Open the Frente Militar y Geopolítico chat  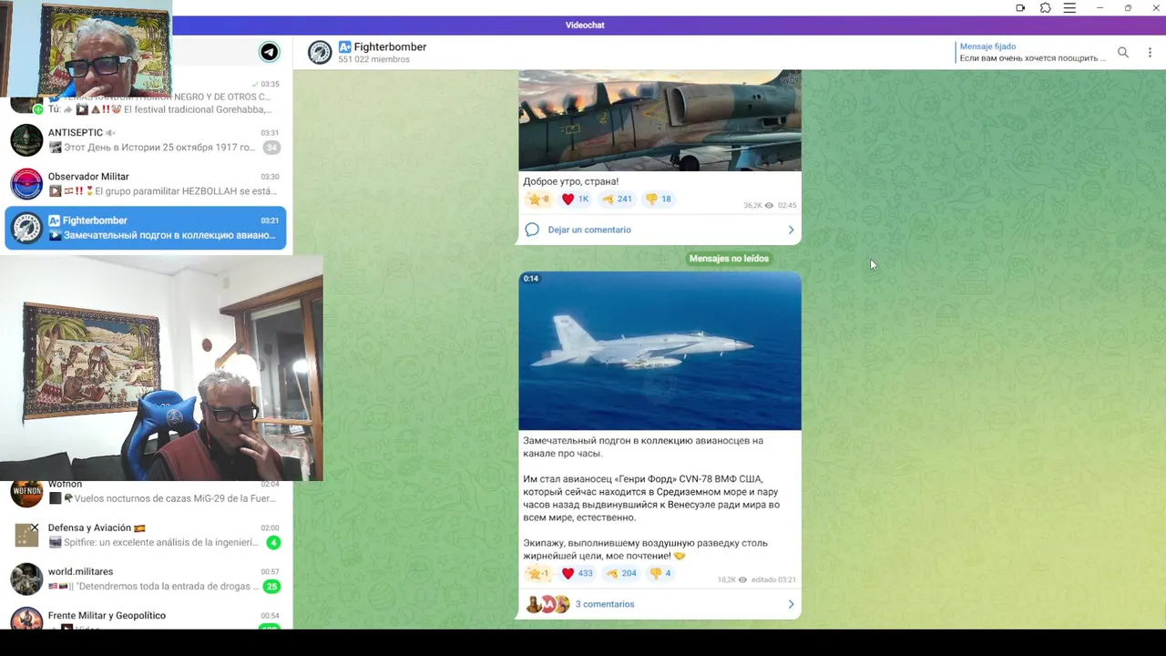click(146, 616)
